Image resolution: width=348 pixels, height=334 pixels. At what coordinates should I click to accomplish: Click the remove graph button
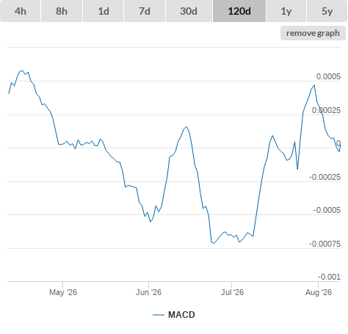313,33
